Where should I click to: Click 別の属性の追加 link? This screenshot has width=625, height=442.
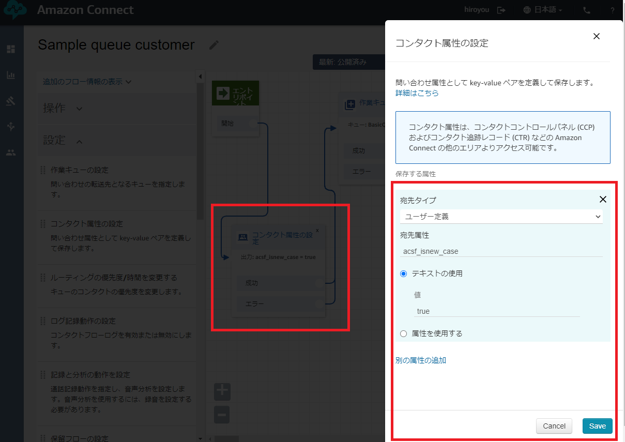[421, 360]
